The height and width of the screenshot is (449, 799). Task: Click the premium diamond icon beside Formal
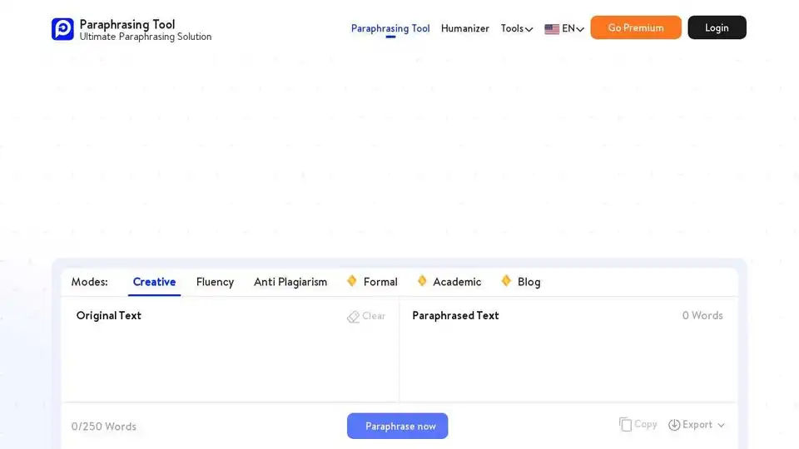pyautogui.click(x=351, y=280)
